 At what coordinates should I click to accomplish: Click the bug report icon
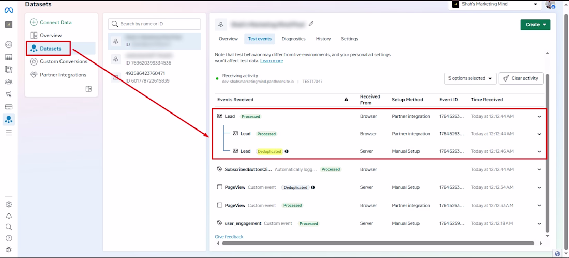[9, 249]
